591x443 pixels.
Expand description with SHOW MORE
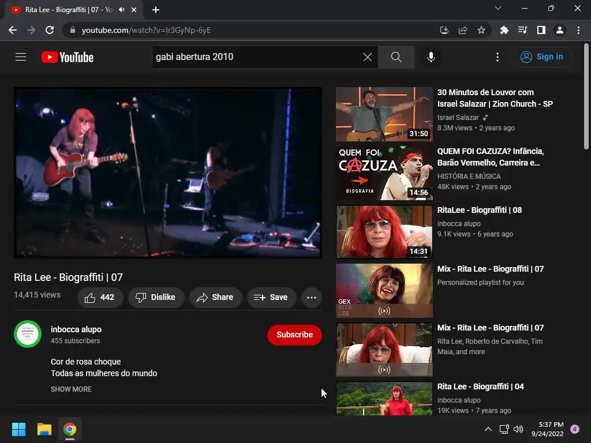(x=71, y=389)
